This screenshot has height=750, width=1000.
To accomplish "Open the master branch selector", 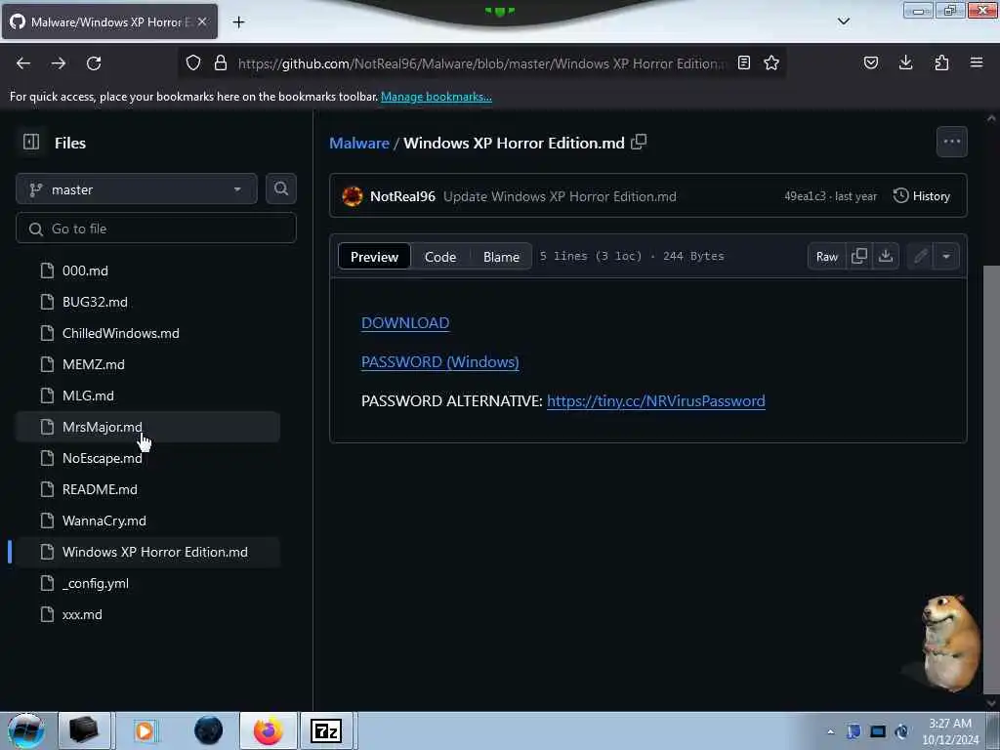I will [x=137, y=189].
